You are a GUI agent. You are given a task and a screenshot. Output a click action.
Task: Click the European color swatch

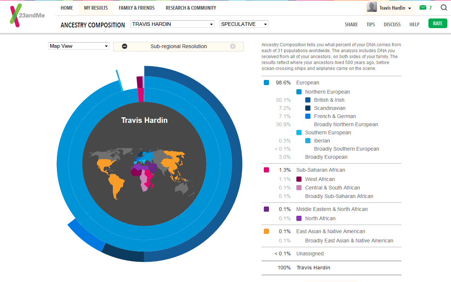click(x=266, y=83)
